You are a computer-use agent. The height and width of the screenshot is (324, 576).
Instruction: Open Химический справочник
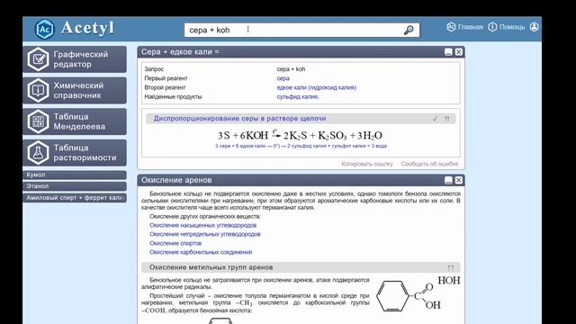[x=75, y=90]
